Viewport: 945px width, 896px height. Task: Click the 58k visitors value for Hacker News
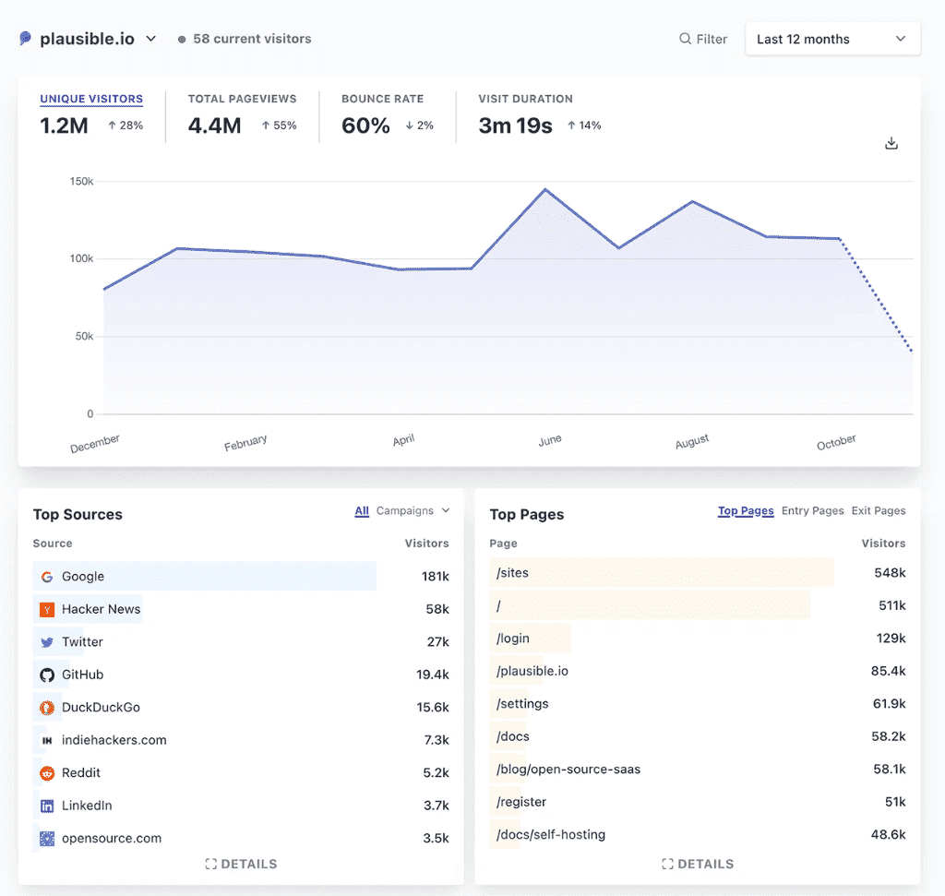(437, 609)
